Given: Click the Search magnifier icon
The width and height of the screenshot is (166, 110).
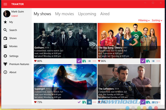Looking at the screenshot, I should coord(5,30).
